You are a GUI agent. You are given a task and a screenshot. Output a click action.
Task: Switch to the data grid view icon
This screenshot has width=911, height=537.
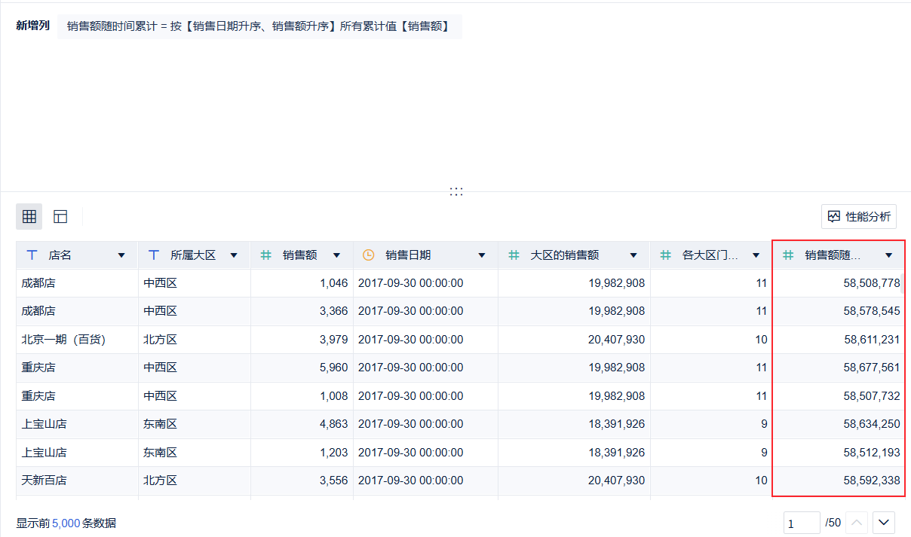29,217
